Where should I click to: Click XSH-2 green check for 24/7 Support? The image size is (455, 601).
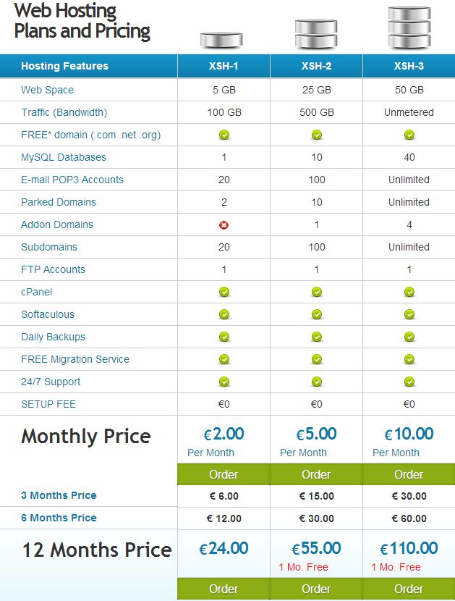[x=316, y=382]
